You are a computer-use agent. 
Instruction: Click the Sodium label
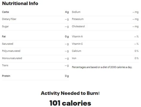click(76, 12)
